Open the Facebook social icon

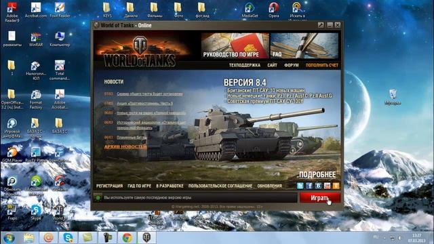click(309, 186)
